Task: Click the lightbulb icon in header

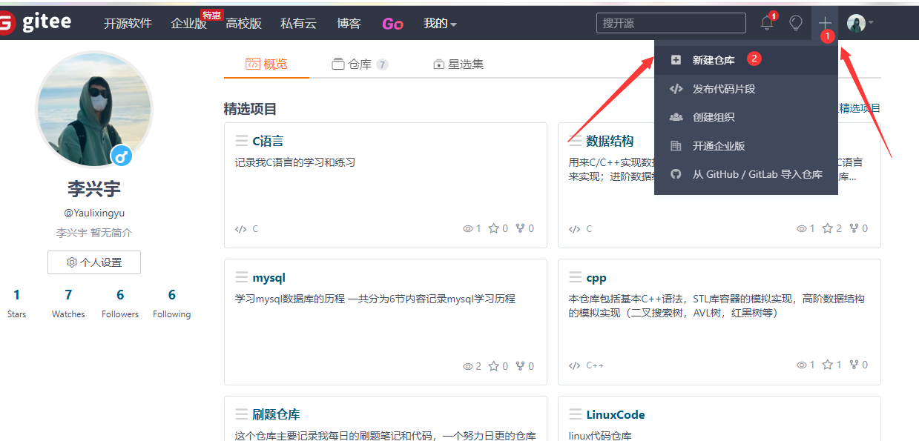Action: (796, 23)
